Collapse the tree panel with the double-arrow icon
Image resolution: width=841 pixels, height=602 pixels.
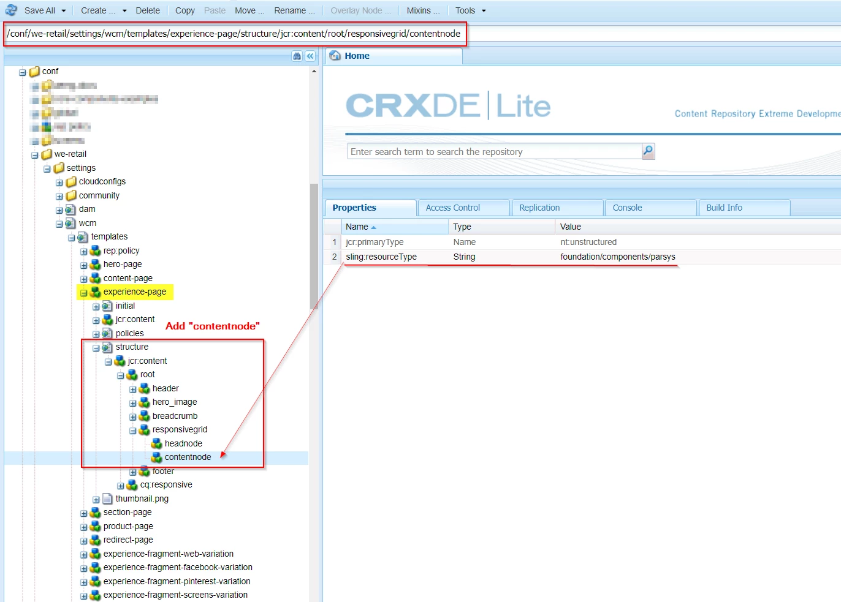310,56
